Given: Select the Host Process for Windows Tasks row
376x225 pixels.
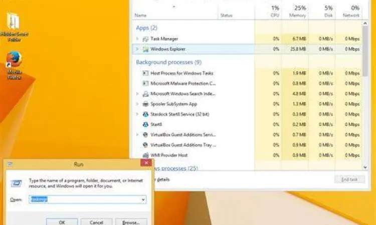Looking at the screenshot, I should [247, 73].
